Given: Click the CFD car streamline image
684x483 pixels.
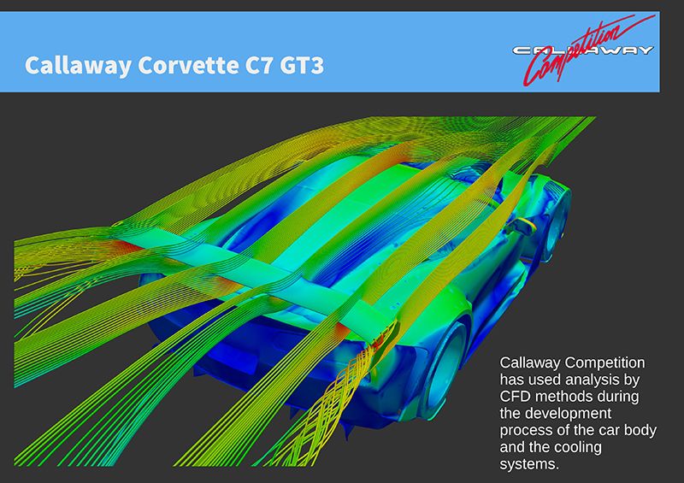Looking at the screenshot, I should 305,291.
